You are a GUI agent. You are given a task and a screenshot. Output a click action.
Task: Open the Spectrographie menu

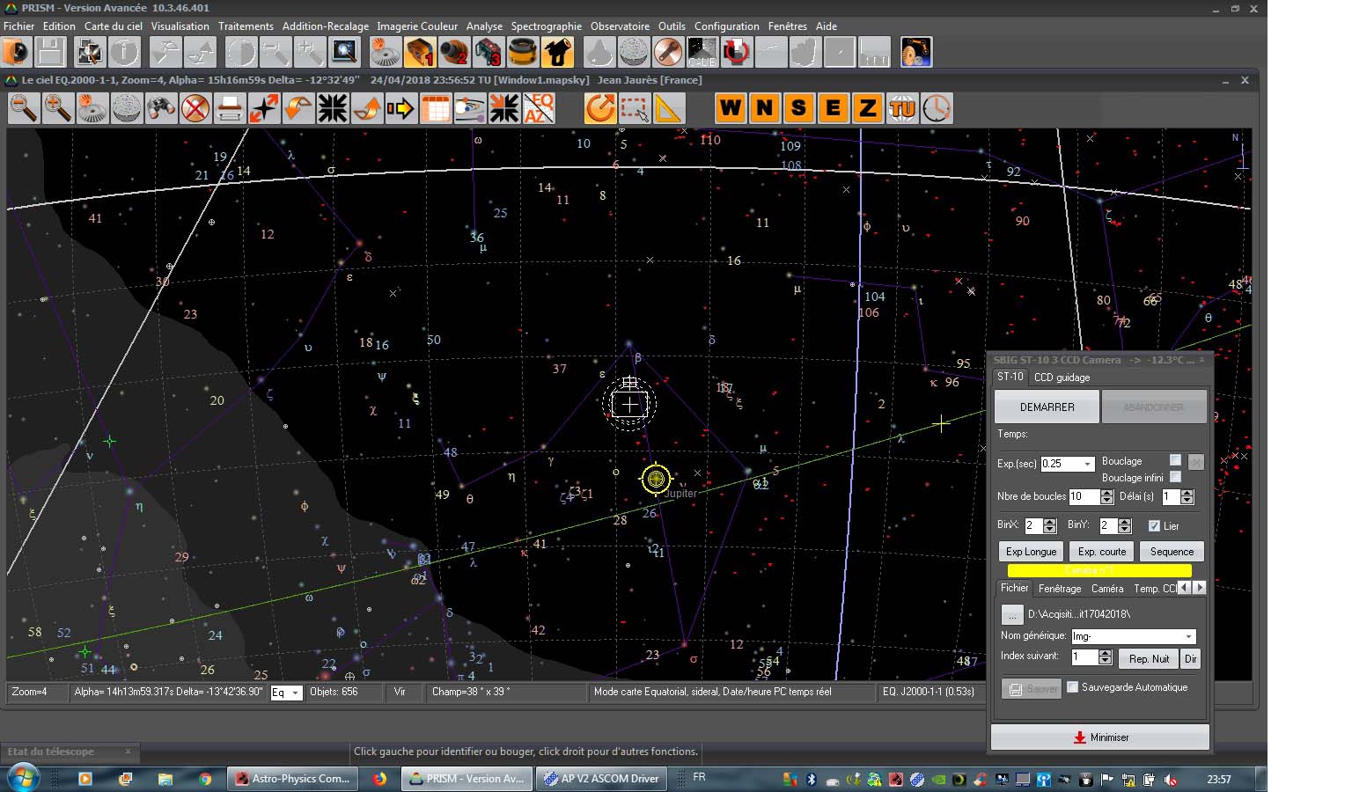point(546,26)
